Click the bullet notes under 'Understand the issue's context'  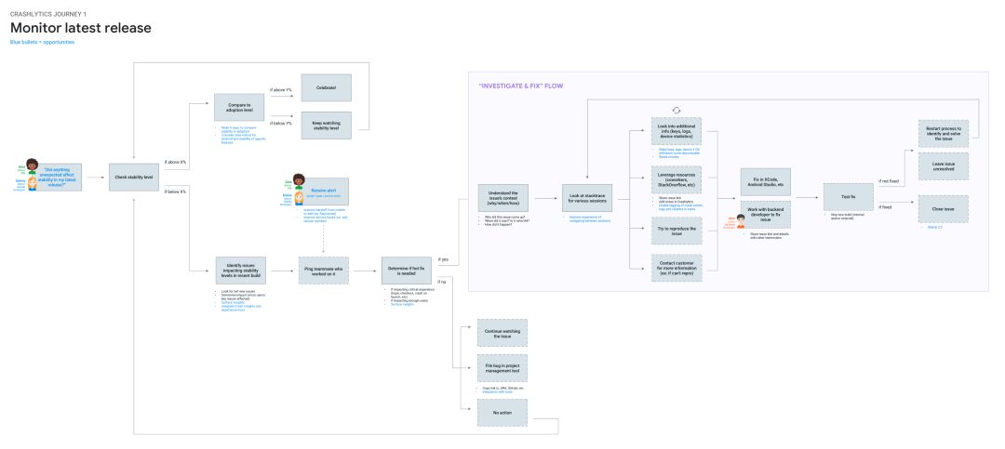pyautogui.click(x=504, y=221)
